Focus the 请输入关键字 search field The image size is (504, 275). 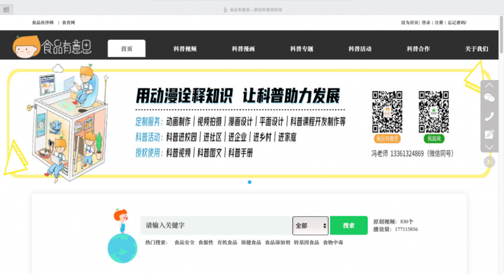coord(216,225)
